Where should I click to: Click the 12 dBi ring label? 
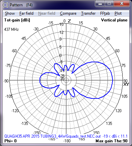click(x=61, y=32)
